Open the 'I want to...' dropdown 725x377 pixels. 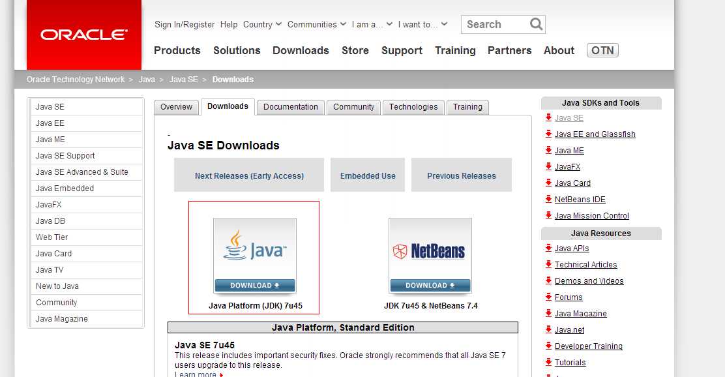pos(422,25)
